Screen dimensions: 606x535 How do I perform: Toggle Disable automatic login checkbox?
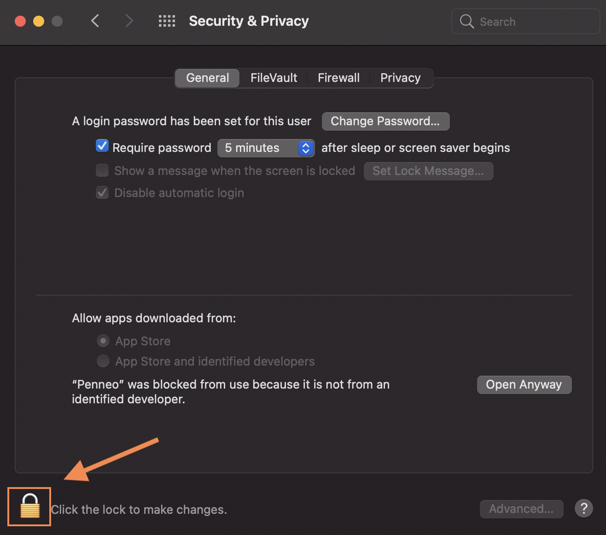102,192
